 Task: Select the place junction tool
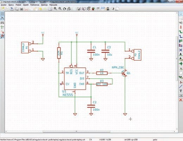pos(181,64)
